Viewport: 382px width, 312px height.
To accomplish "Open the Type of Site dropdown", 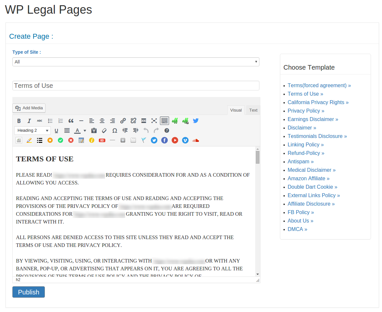I will pyautogui.click(x=136, y=62).
